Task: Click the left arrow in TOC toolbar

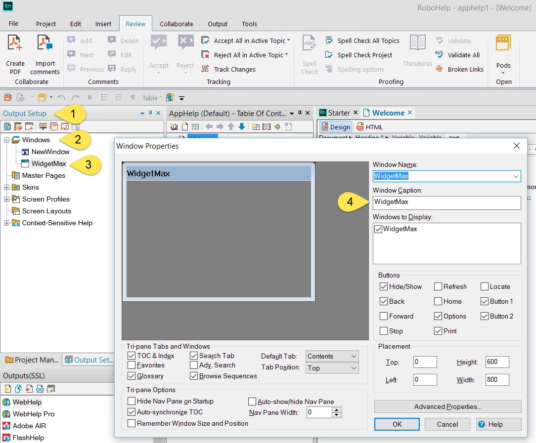Action: [x=209, y=126]
